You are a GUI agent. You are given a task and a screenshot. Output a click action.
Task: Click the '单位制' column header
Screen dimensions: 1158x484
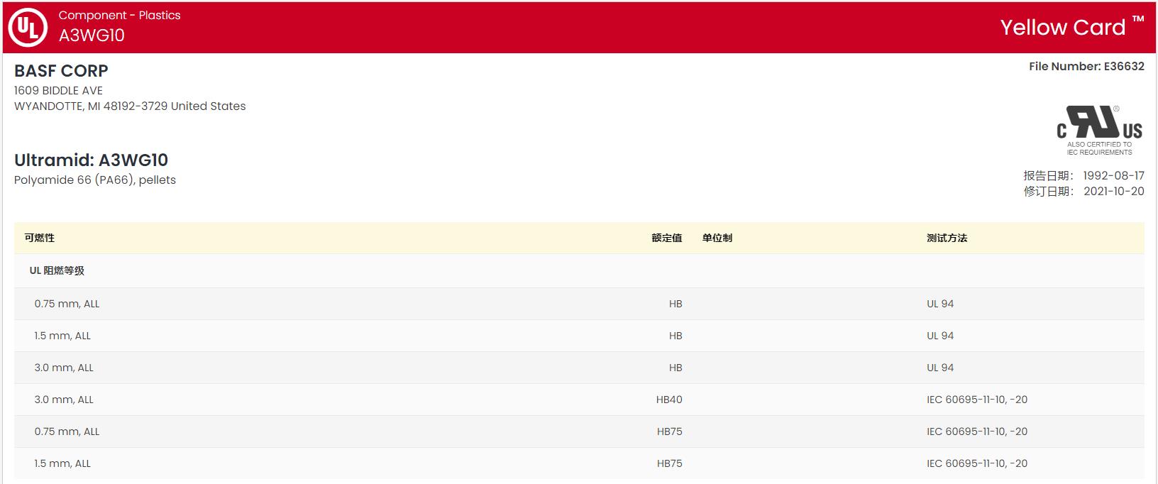coord(717,238)
